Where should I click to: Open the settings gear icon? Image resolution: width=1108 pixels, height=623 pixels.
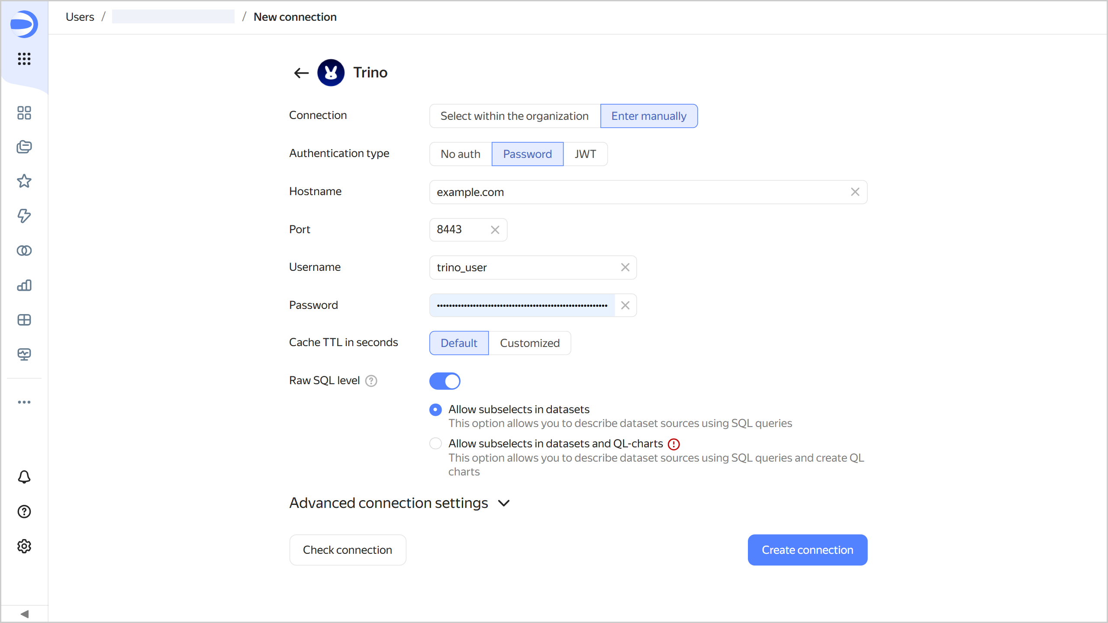tap(24, 546)
